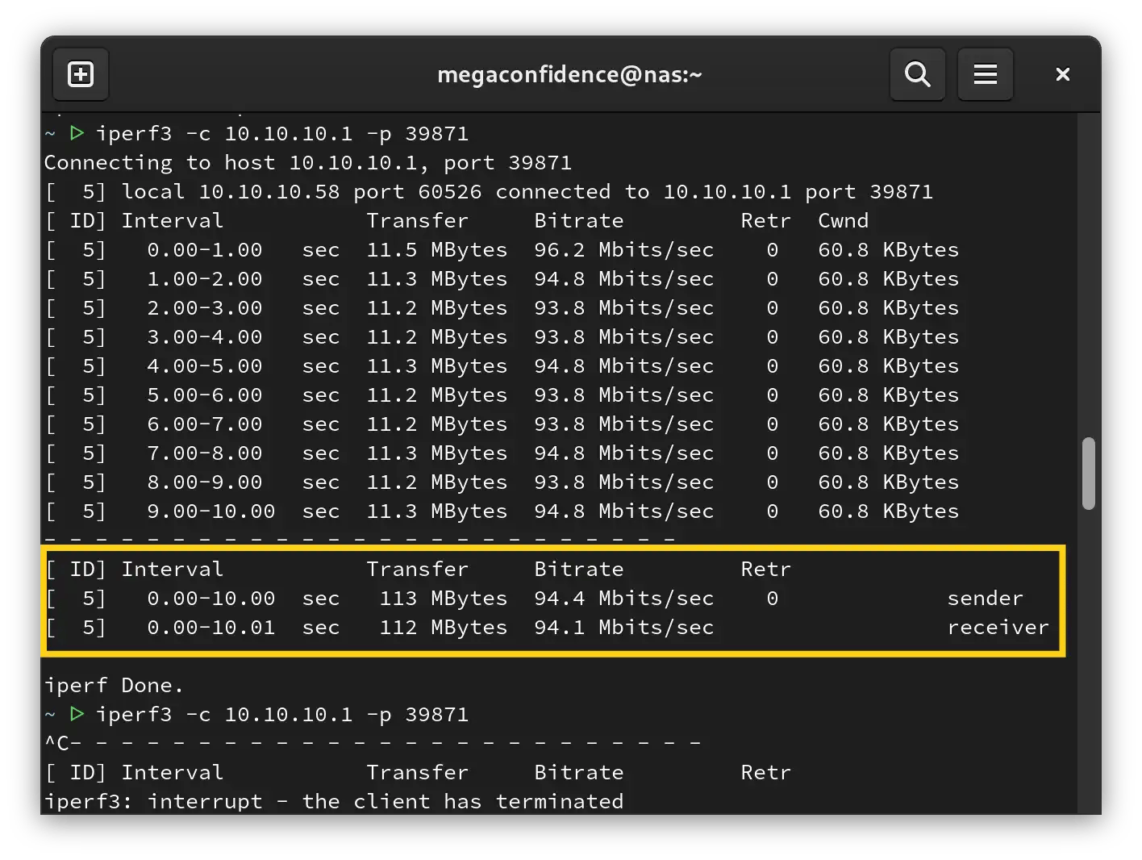This screenshot has height=860, width=1142.
Task: Close the terminal window
Action: (x=1063, y=74)
